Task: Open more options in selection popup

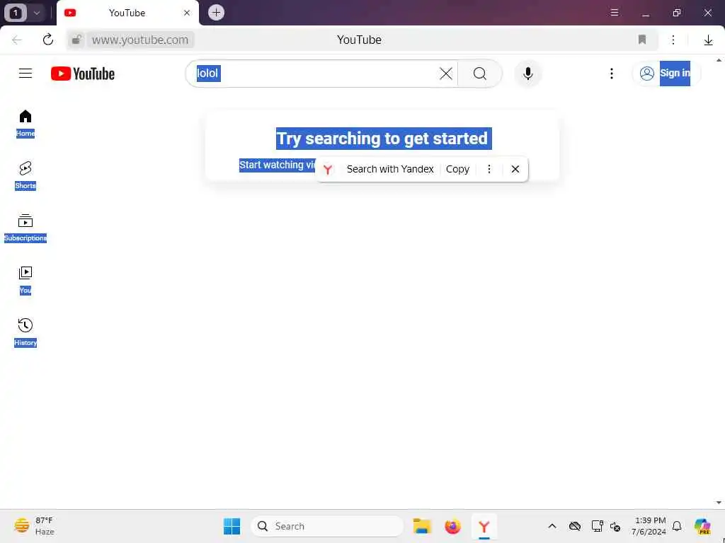Action: [489, 169]
